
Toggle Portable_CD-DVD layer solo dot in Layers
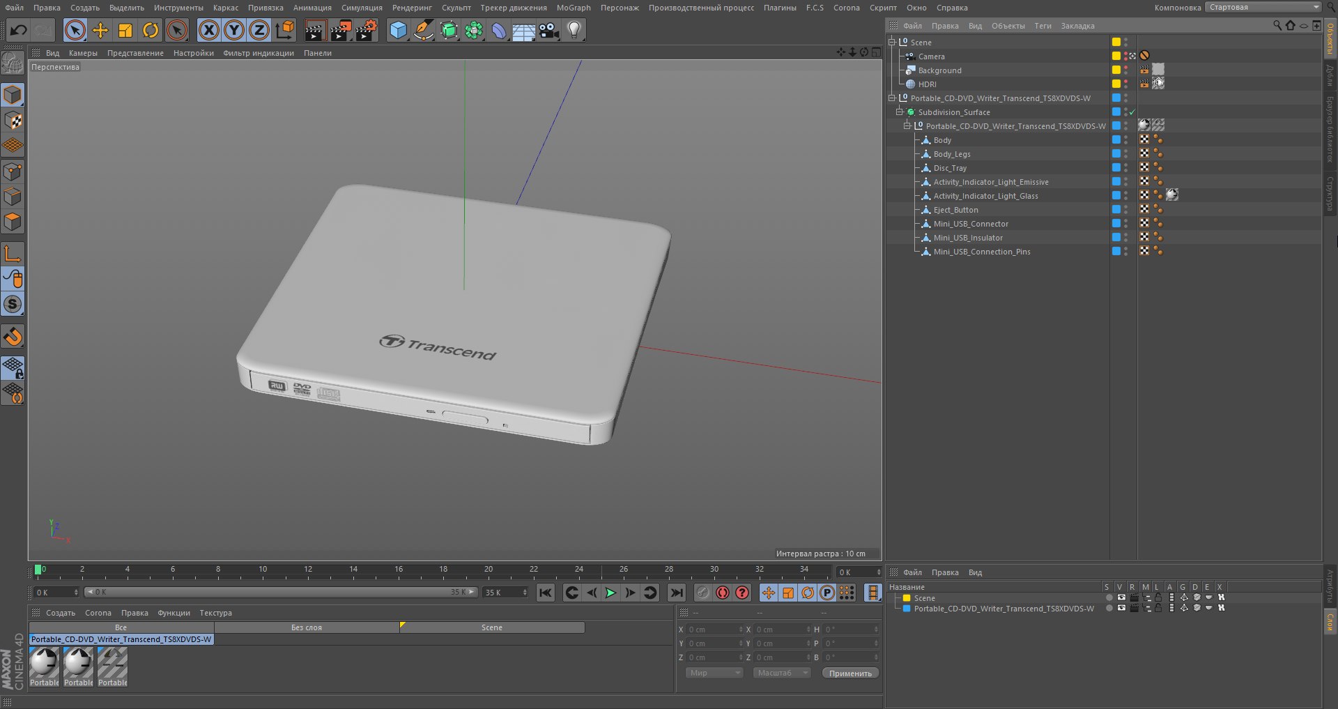click(1109, 608)
